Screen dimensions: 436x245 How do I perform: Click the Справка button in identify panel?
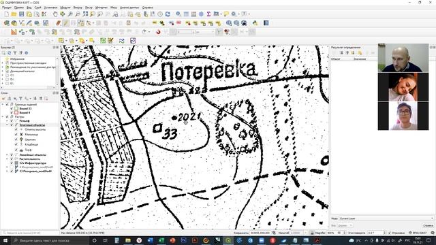pyautogui.click(x=428, y=225)
